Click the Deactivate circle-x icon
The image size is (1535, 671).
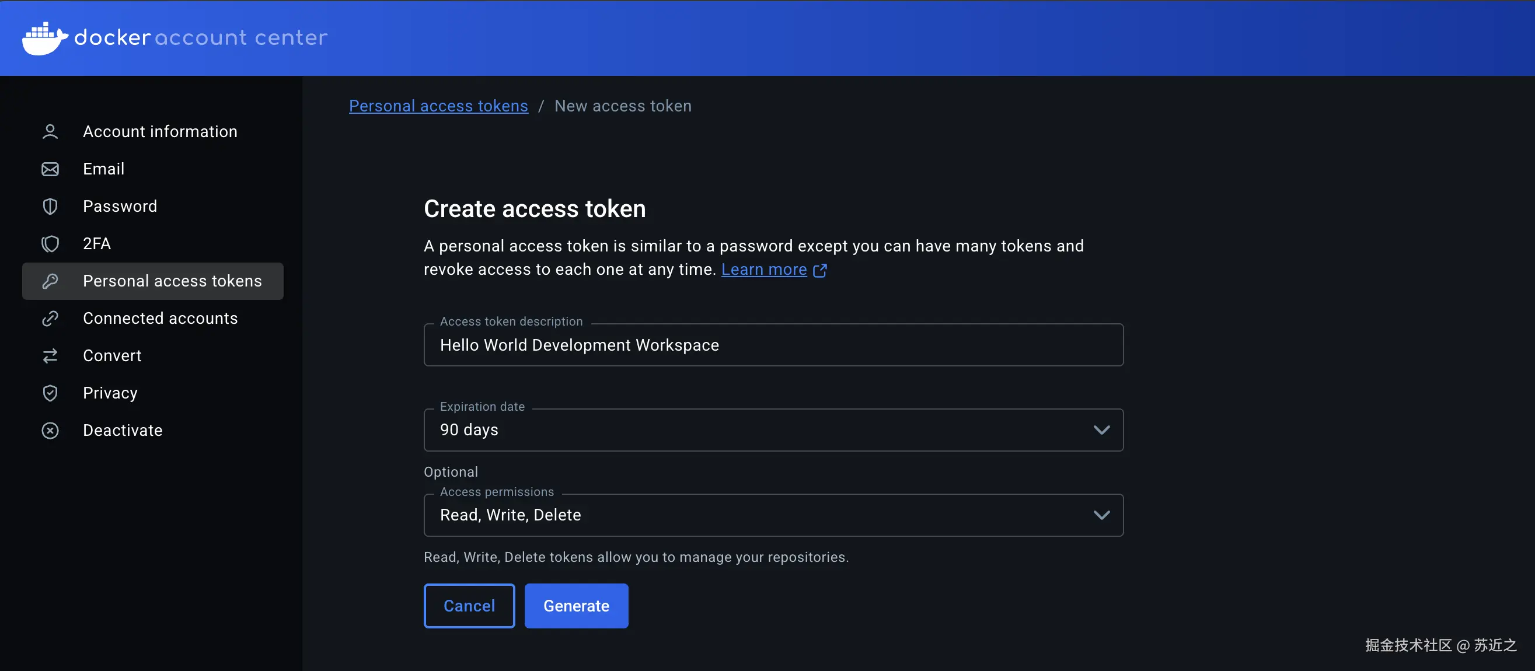pos(50,431)
